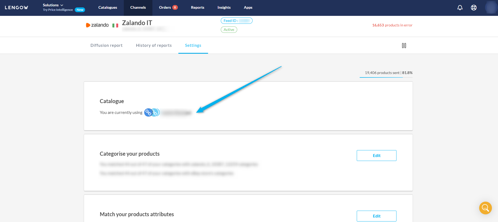This screenshot has width=498, height=222.
Task: Expand the Solutions dropdown
Action: [53, 5]
